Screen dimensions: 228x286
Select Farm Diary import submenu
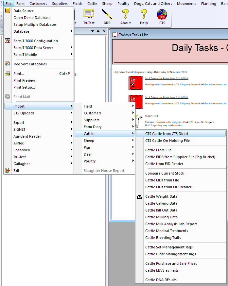coord(104,127)
